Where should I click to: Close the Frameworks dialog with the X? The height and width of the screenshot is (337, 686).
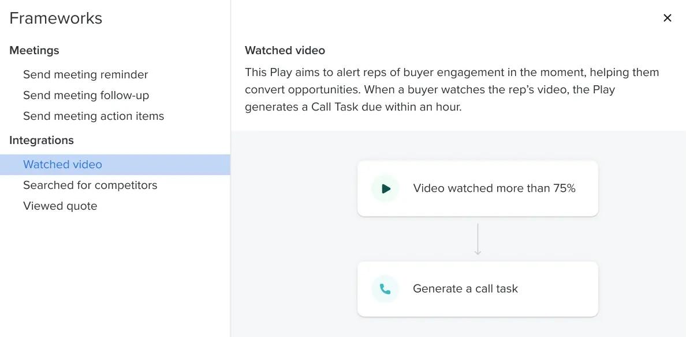667,18
